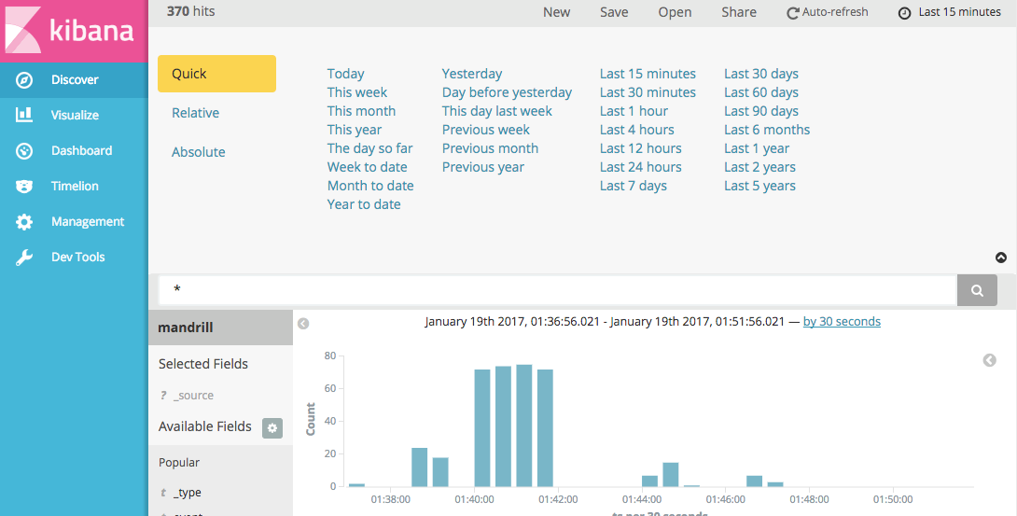
Task: Switch to the Relative time tab
Action: (195, 113)
